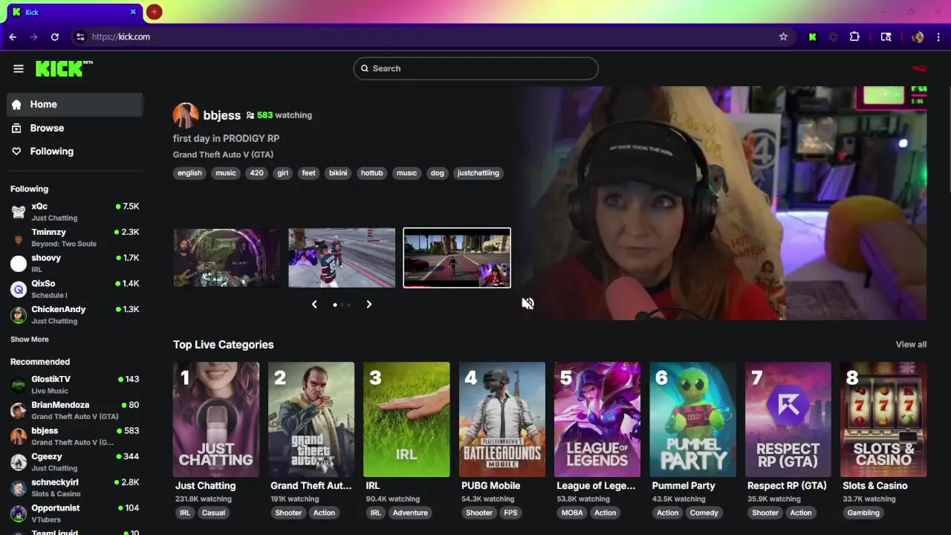Click the '420' tag
This screenshot has width=951, height=535.
click(x=256, y=173)
